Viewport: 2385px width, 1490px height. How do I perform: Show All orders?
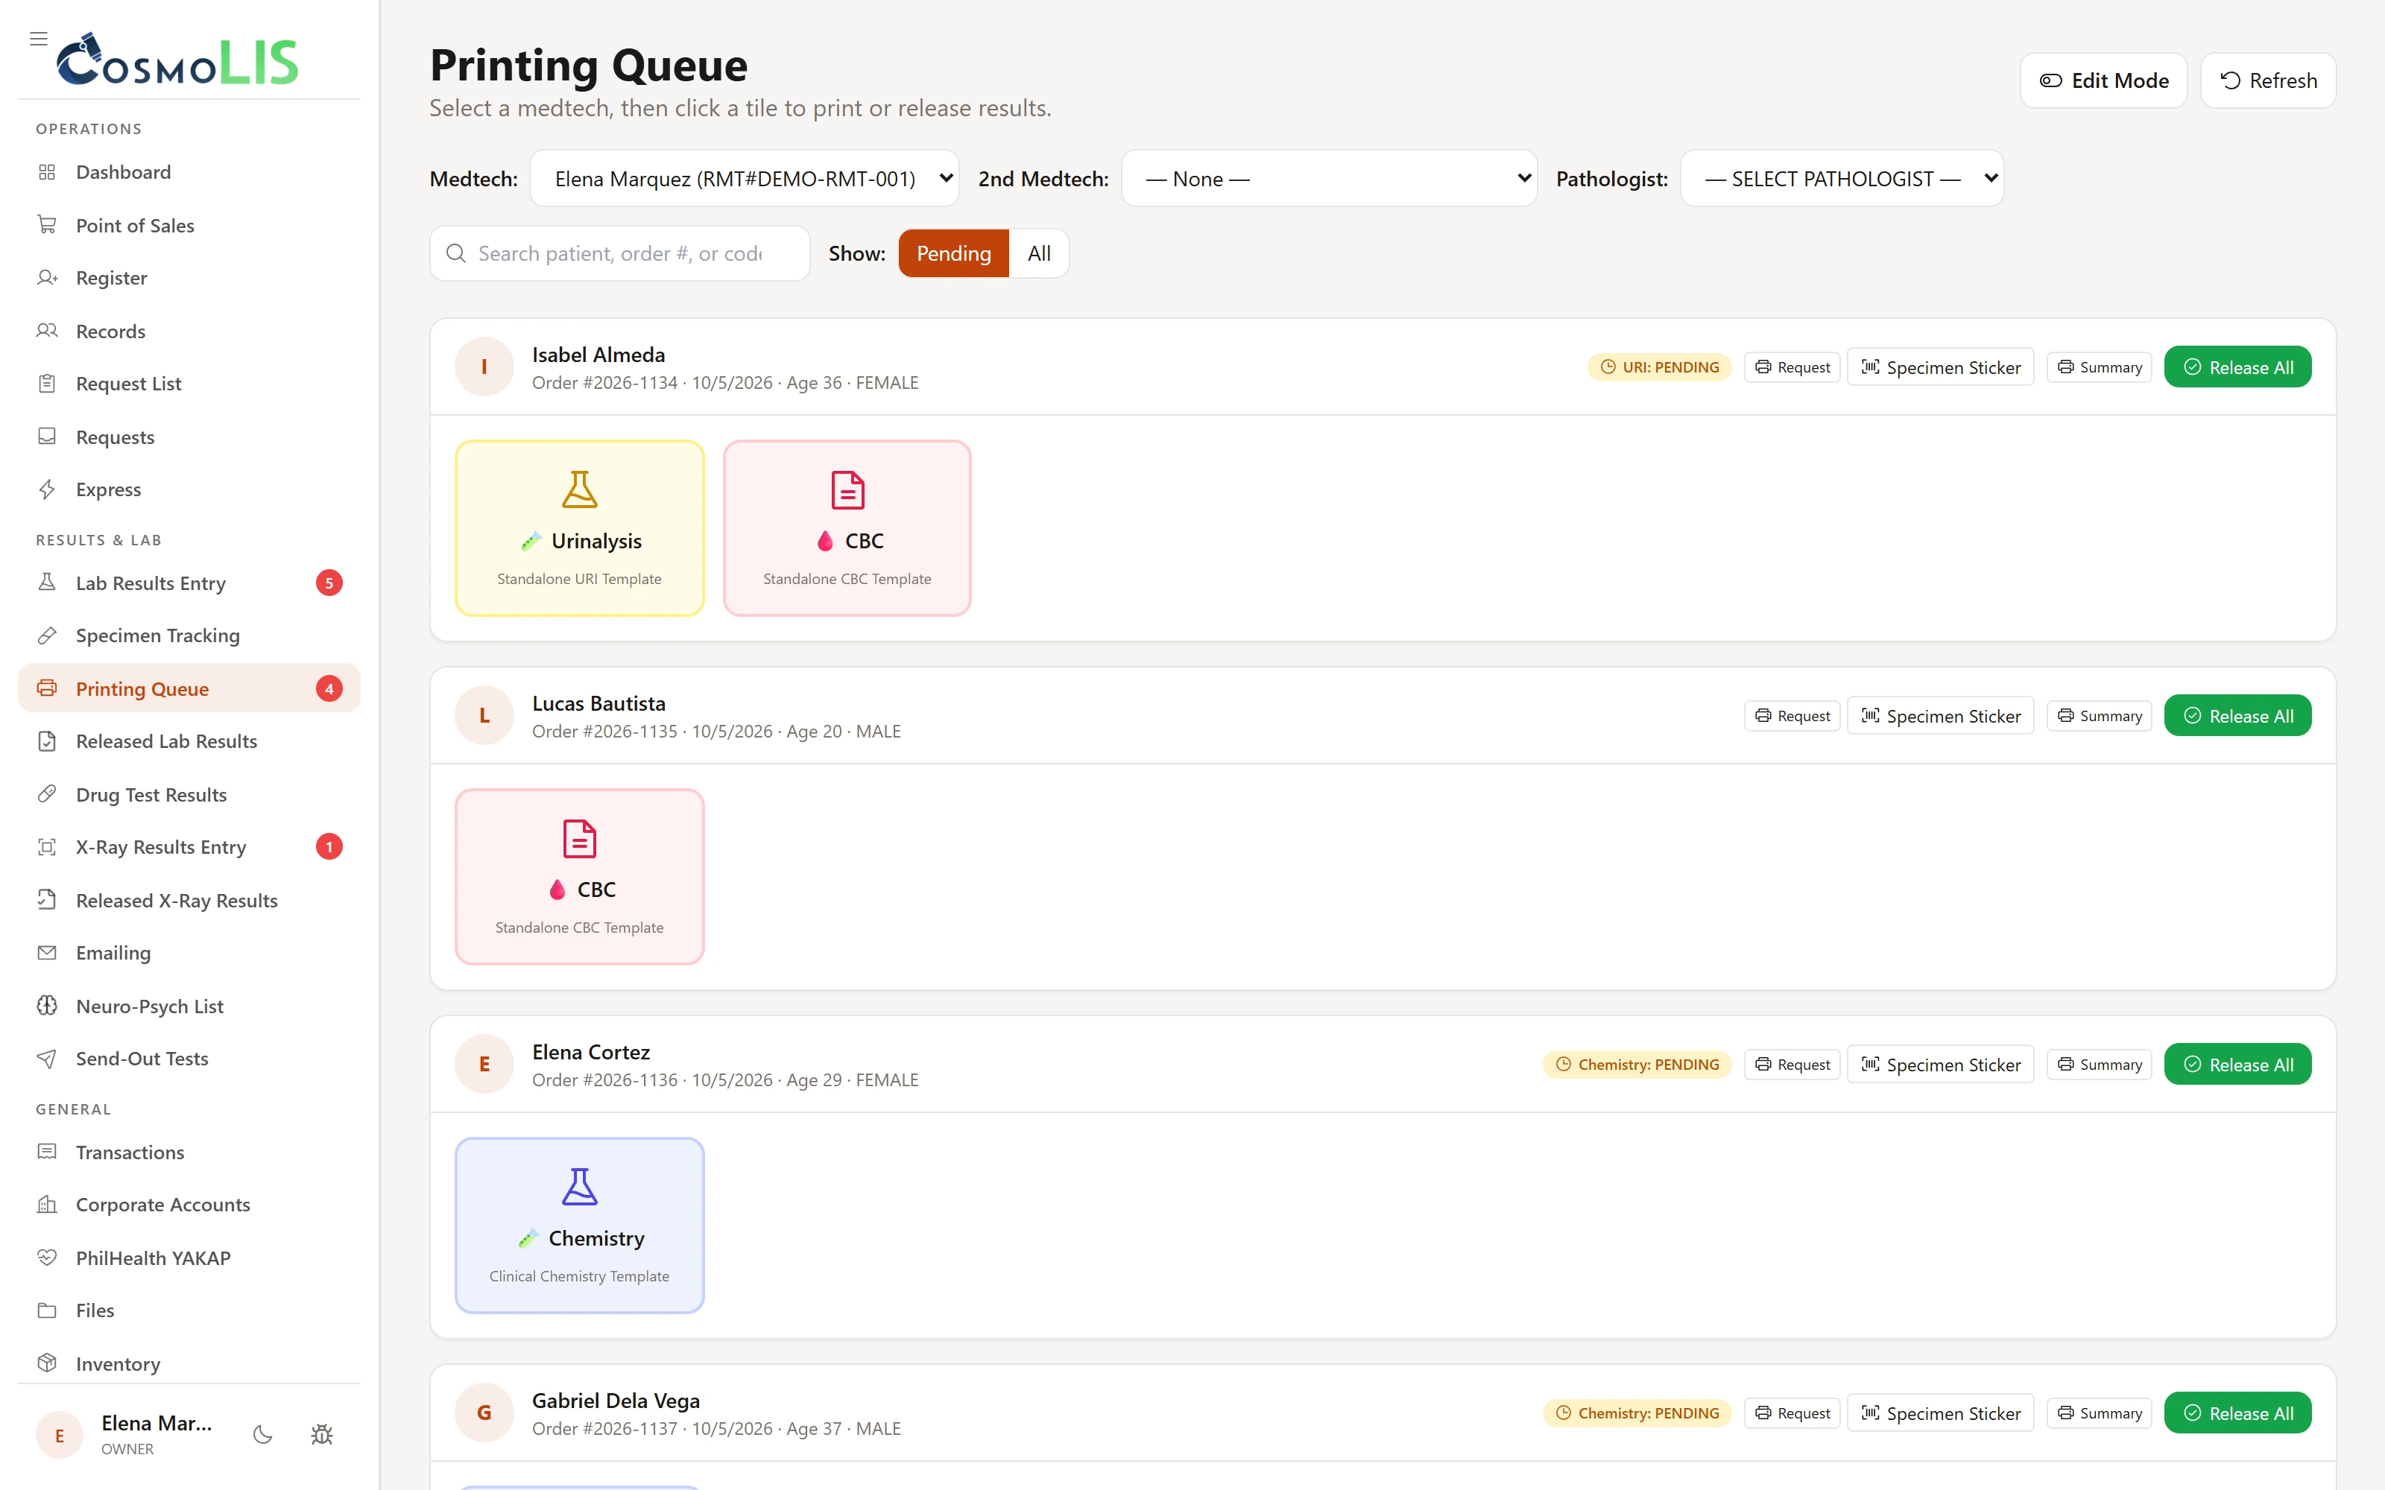tap(1039, 253)
